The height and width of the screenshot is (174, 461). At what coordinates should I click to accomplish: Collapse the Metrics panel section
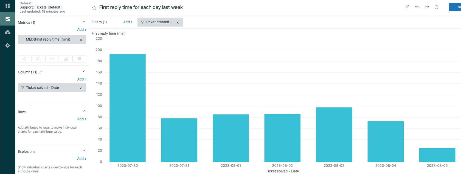(x=84, y=21)
